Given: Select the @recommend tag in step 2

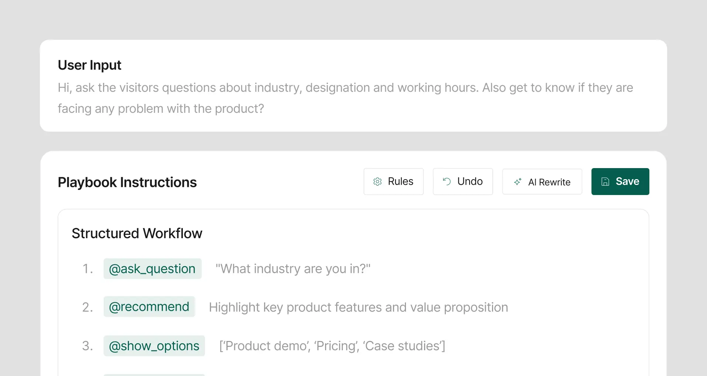Looking at the screenshot, I should 149,306.
